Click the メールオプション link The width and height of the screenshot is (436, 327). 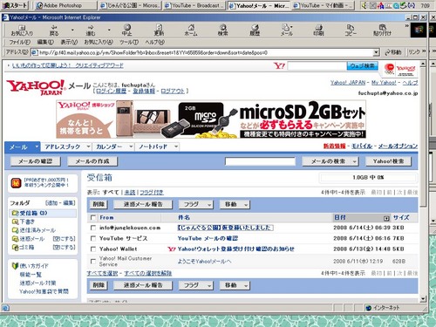click(x=398, y=146)
